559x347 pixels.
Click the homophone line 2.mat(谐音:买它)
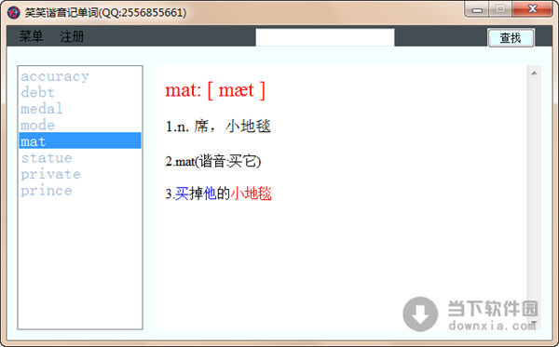213,162
